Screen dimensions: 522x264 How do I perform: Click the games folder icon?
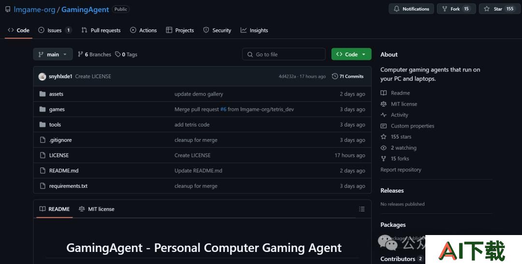(43, 110)
